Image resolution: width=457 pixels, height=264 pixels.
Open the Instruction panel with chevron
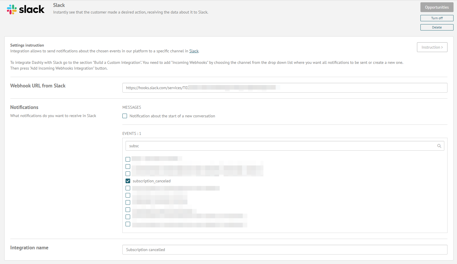[432, 47]
